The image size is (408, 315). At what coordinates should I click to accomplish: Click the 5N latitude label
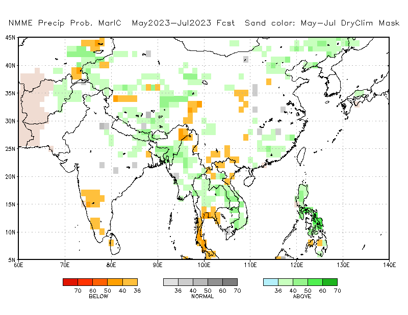click(12, 260)
